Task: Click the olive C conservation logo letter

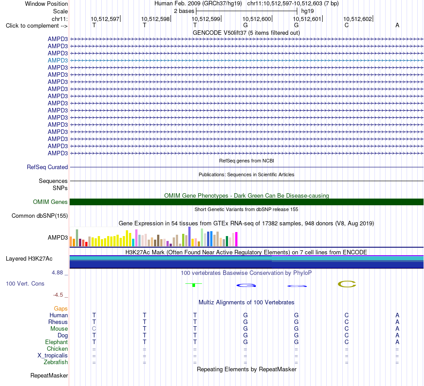Action: 347,284
